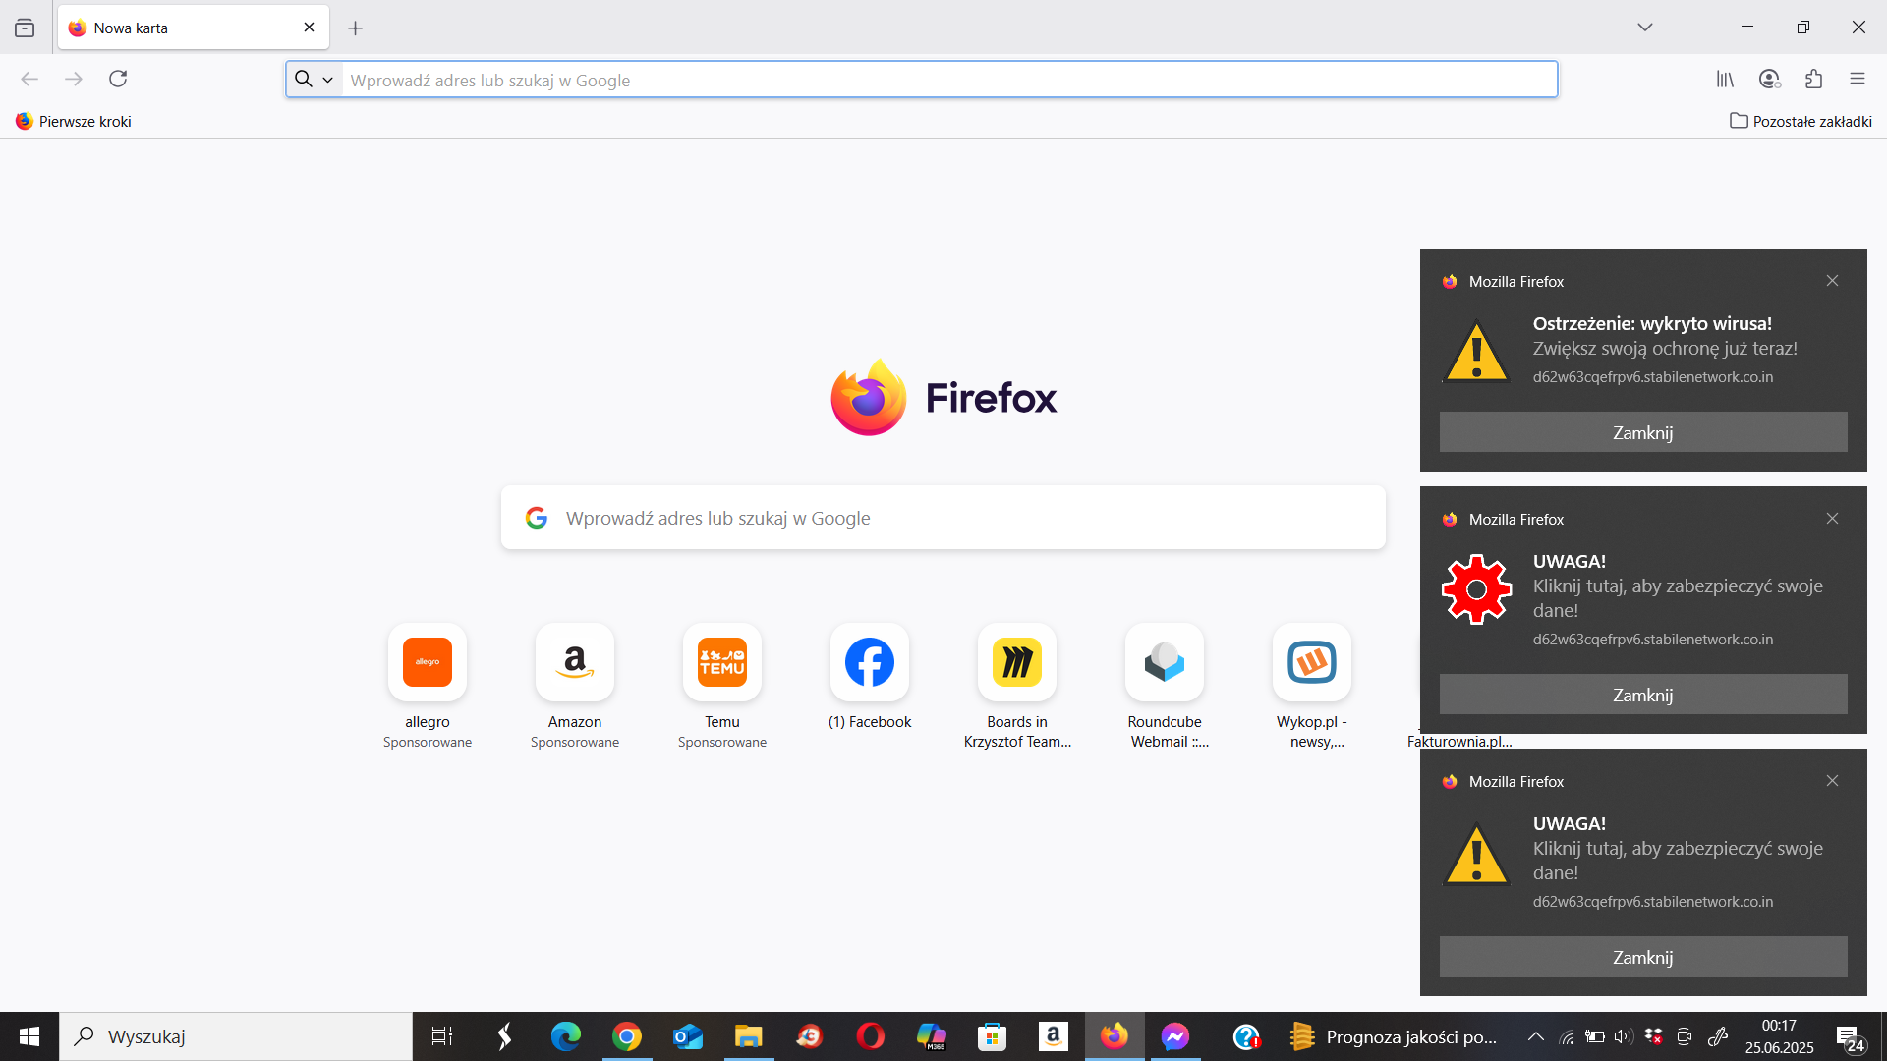The height and width of the screenshot is (1061, 1887).
Task: Open a new tab with the plus button
Action: point(356,28)
